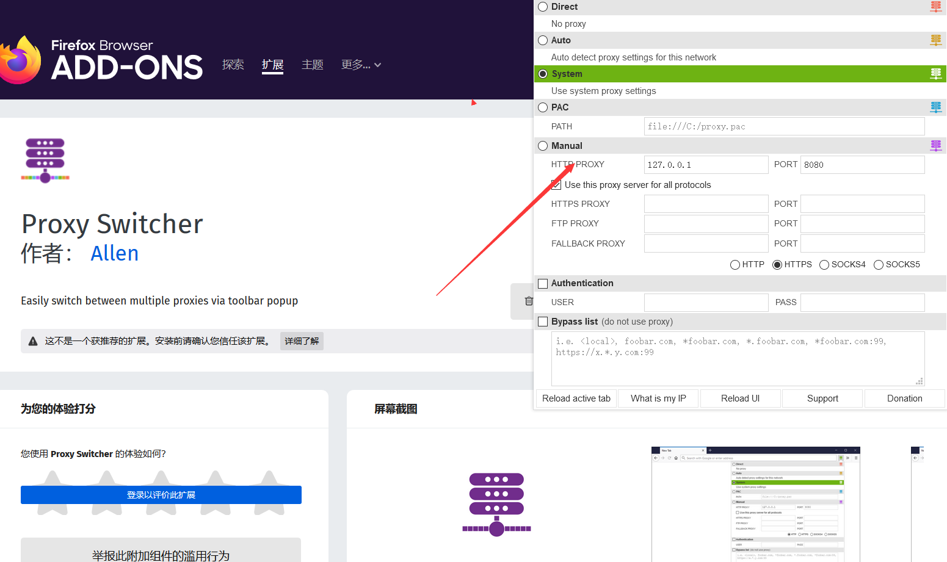Open the 探索 navigation tab
The width and height of the screenshot is (947, 562).
233,65
